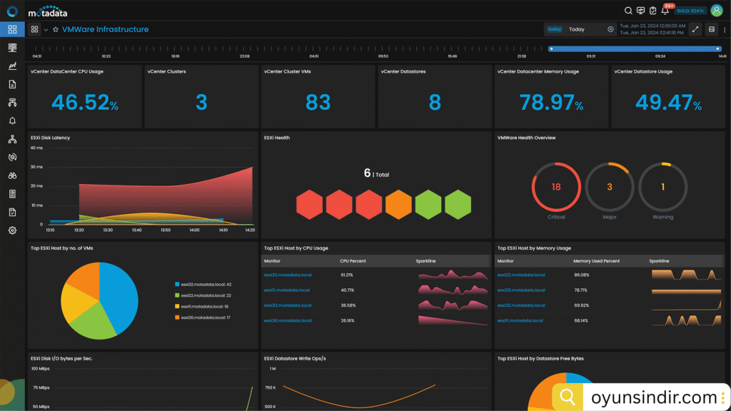Image resolution: width=731 pixels, height=411 pixels.
Task: Click the search magnifier in the top bar
Action: [x=628, y=11]
